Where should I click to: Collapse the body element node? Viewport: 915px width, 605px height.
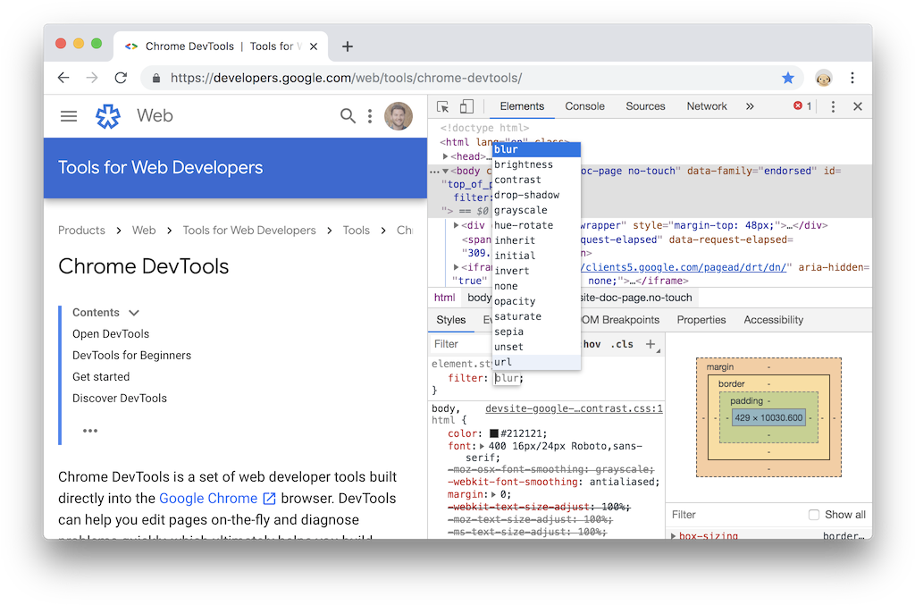coord(445,171)
